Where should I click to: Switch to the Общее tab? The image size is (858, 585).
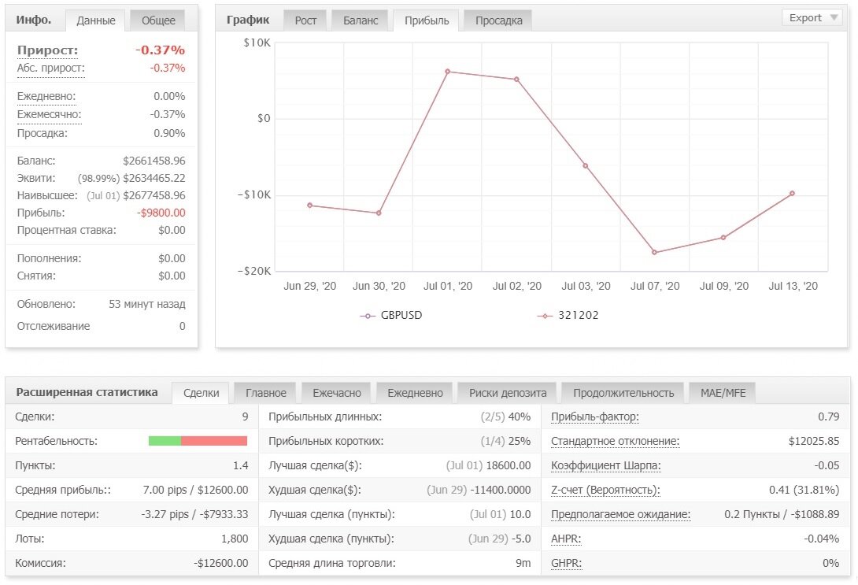[x=158, y=20]
